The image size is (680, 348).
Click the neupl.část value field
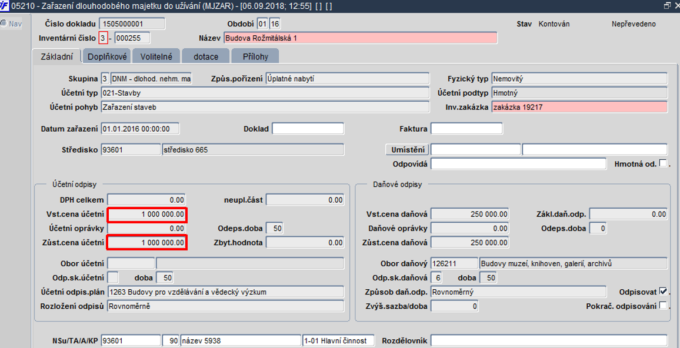(x=305, y=200)
